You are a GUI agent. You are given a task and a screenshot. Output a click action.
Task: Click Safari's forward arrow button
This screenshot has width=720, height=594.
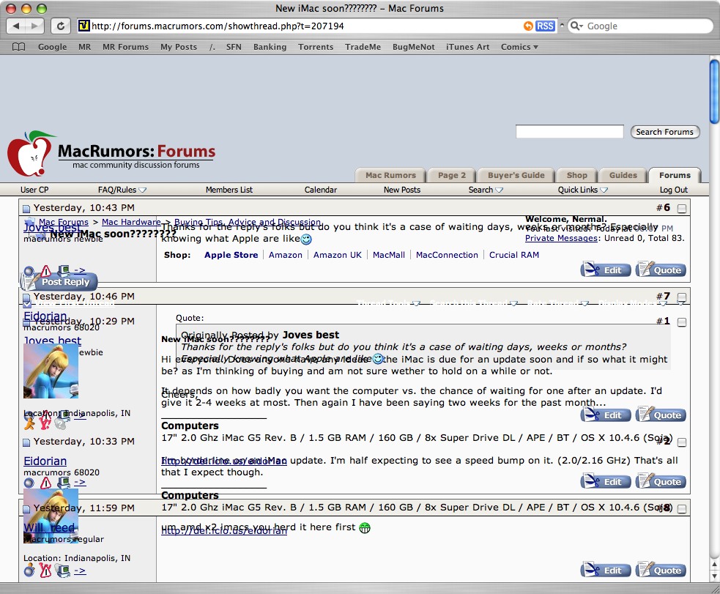[34, 26]
